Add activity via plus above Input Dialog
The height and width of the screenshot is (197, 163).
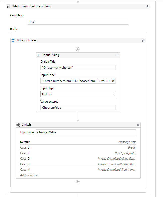click(78, 49)
